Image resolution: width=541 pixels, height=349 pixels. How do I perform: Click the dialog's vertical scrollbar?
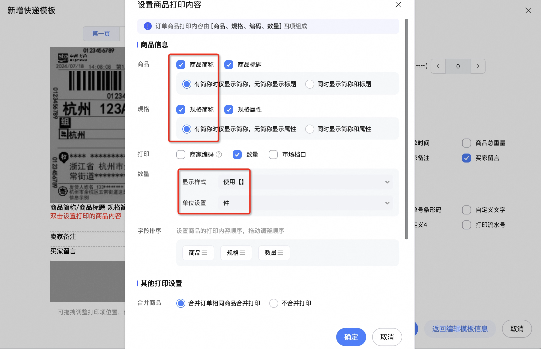(x=406, y=129)
